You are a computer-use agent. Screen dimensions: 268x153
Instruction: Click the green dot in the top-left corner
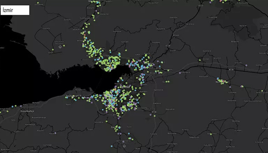[x=38, y=3]
